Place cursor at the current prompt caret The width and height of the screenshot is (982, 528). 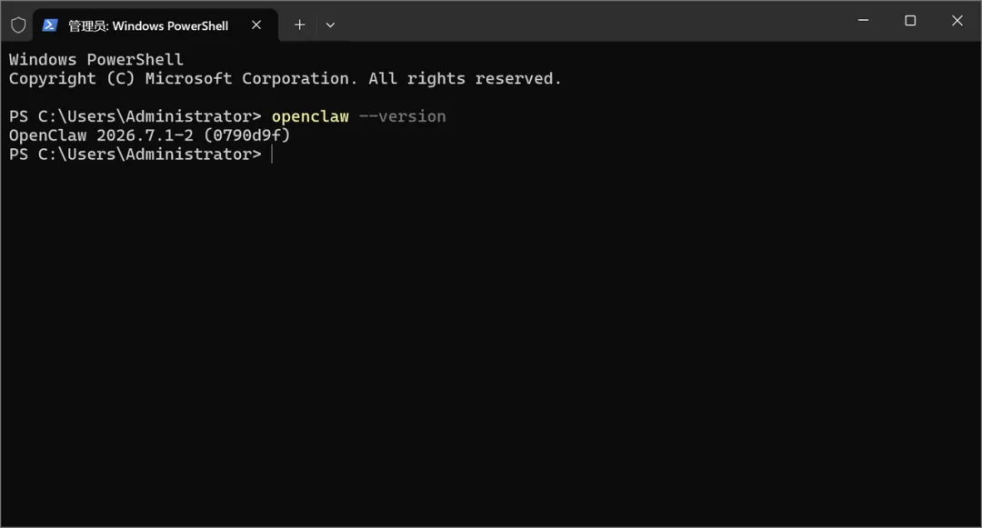272,154
